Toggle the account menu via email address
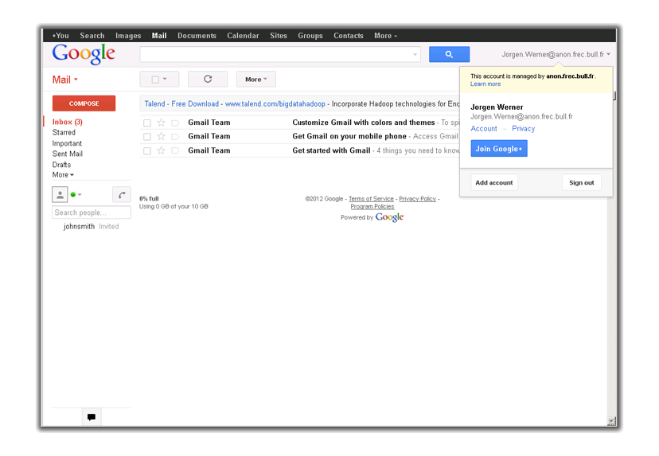This screenshot has width=659, height=456. 556,54
